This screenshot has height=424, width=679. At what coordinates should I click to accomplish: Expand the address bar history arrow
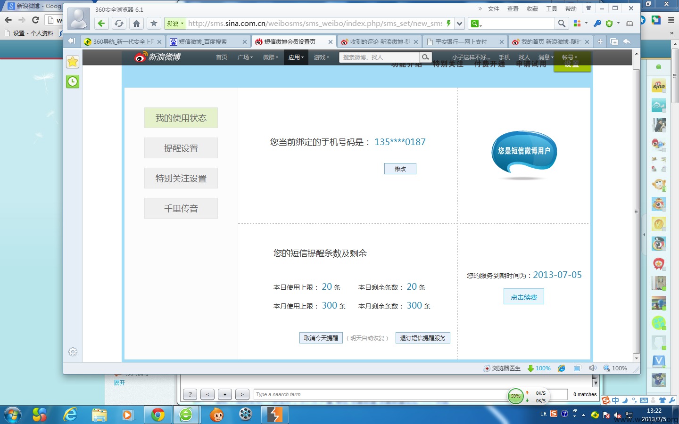[460, 24]
